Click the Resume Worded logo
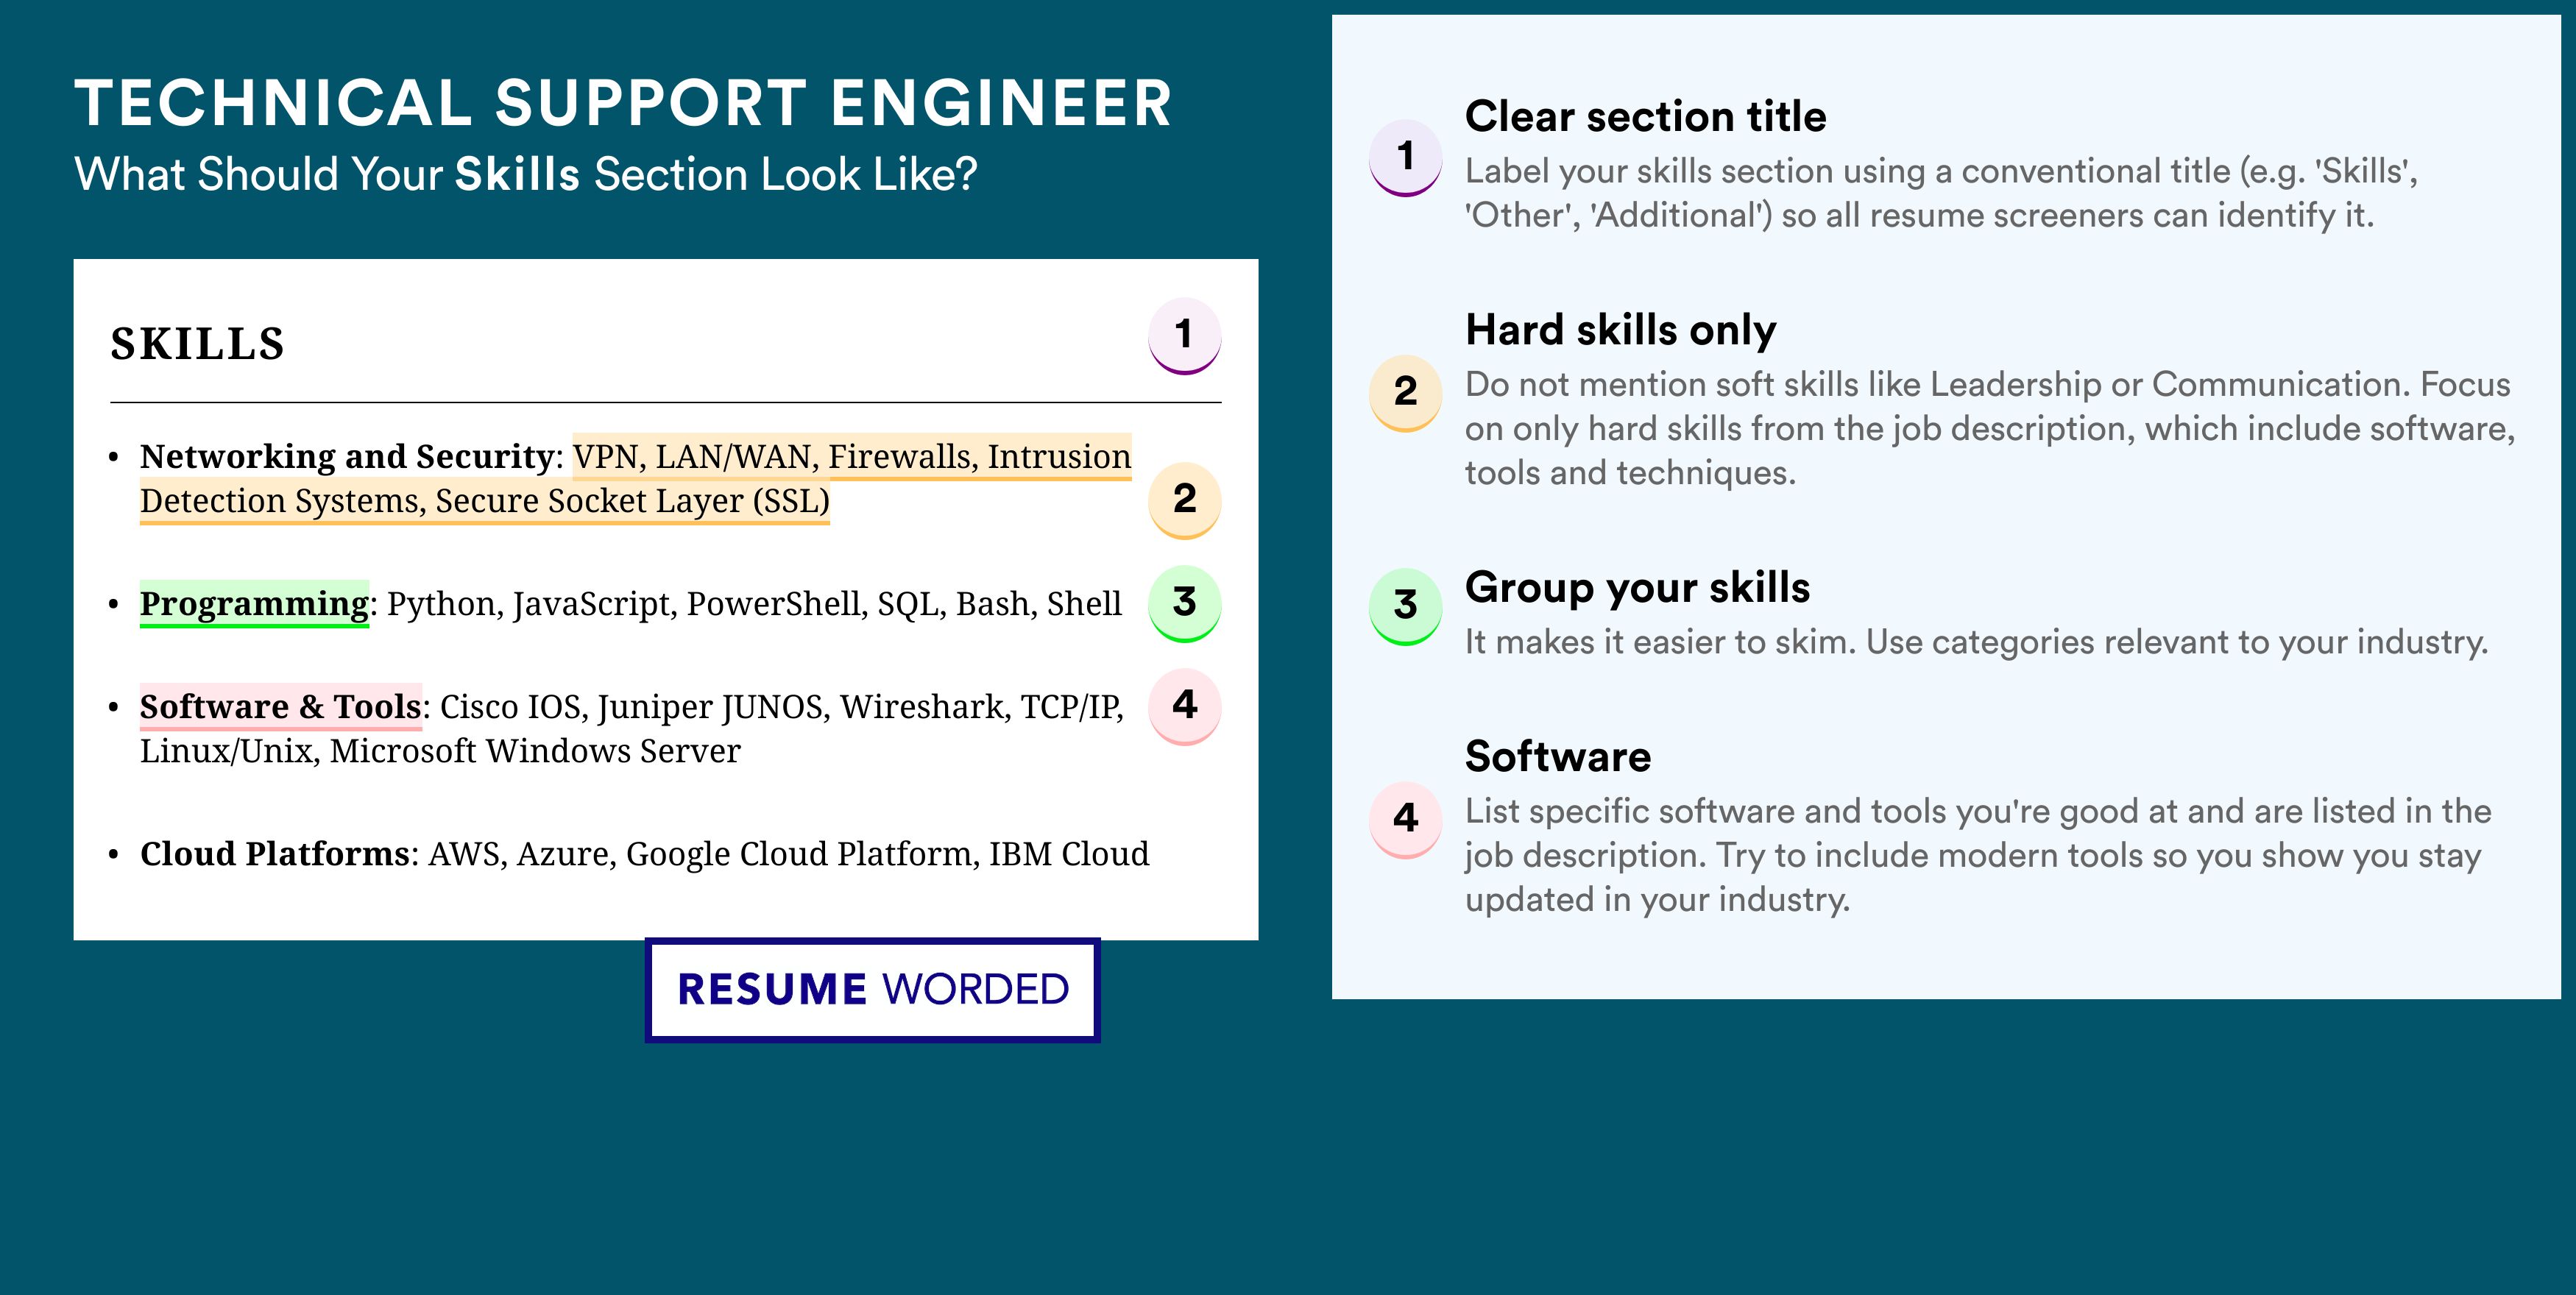The image size is (2576, 1295). [873, 990]
